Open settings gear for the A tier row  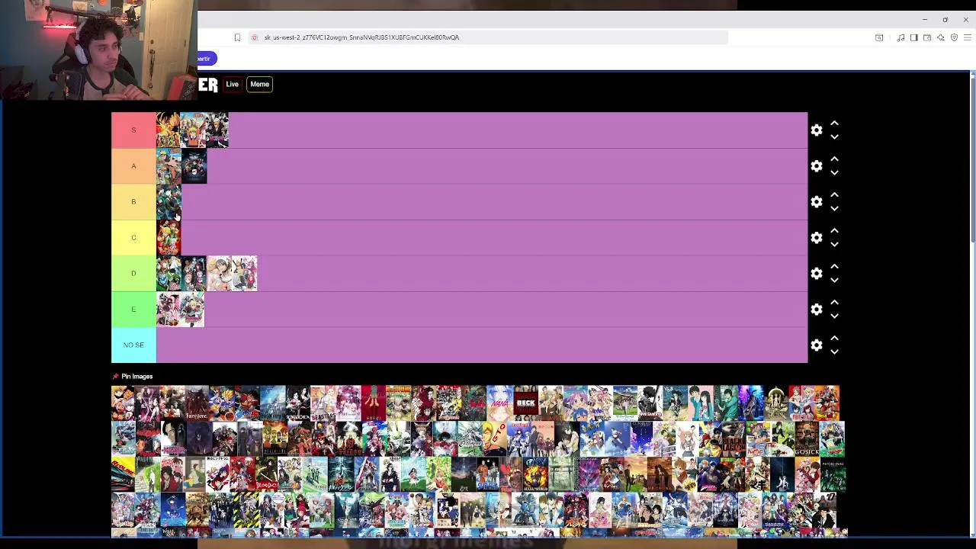click(817, 166)
